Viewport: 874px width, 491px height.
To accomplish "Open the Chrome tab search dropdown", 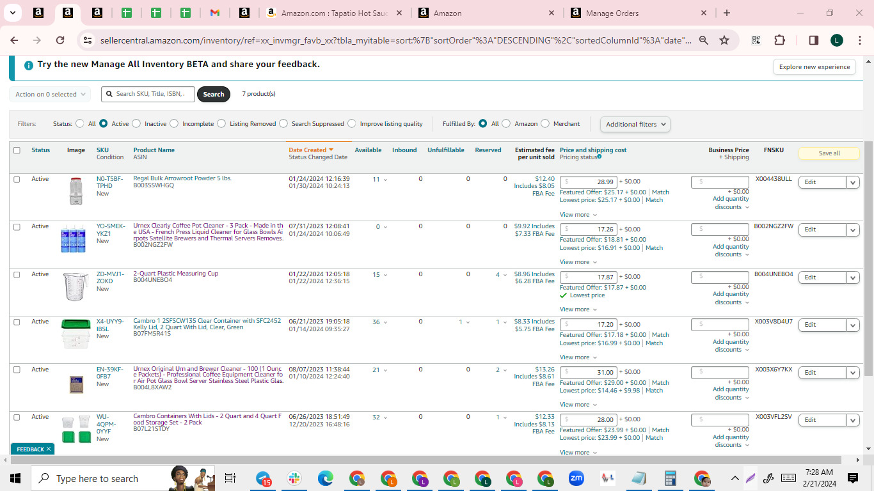I will point(13,13).
